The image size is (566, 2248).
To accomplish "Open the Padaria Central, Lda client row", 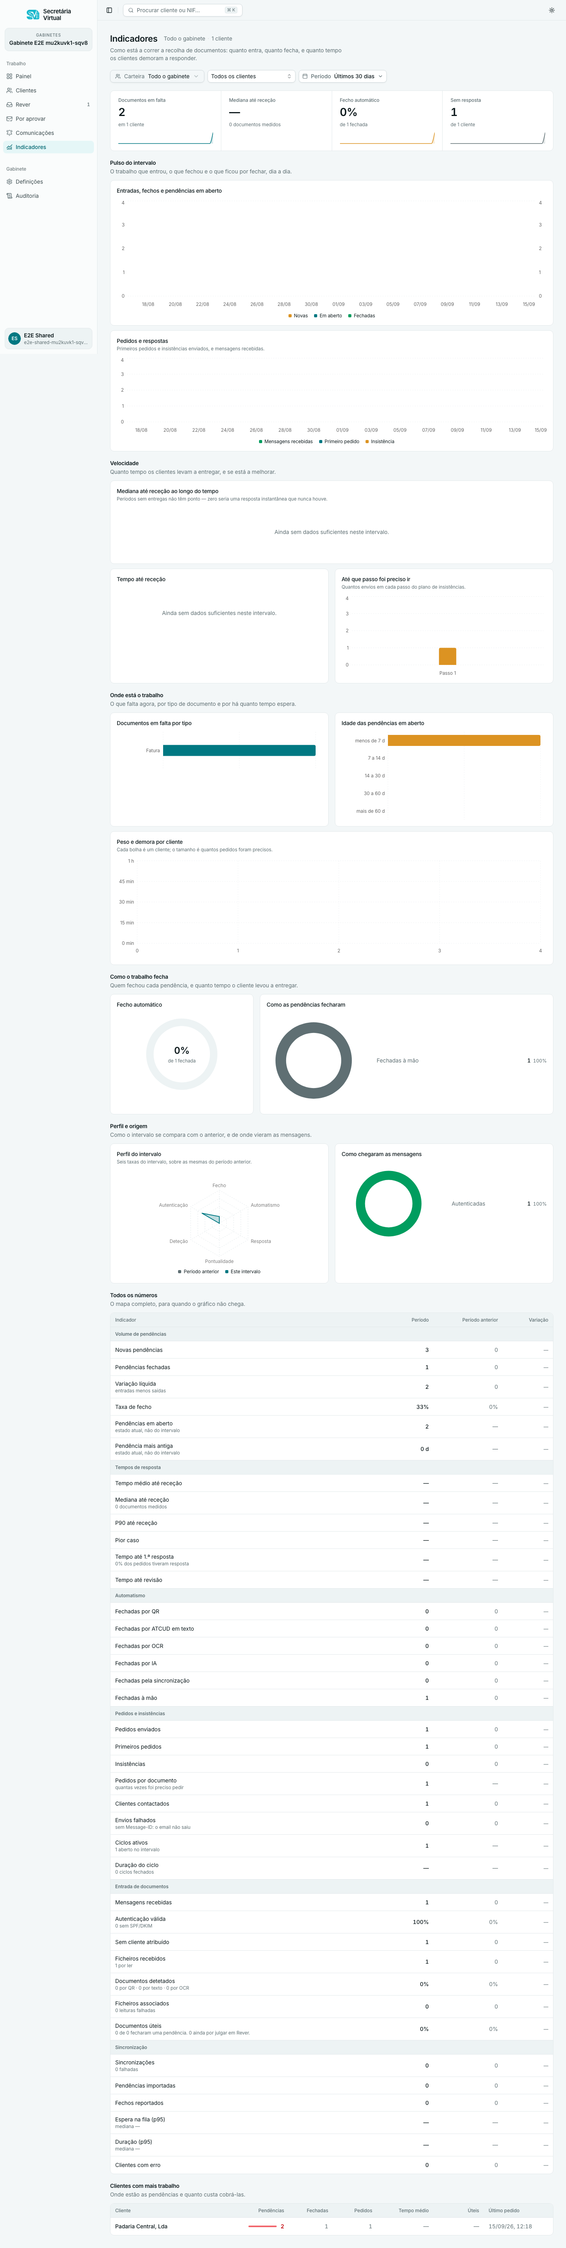I will click(331, 2226).
